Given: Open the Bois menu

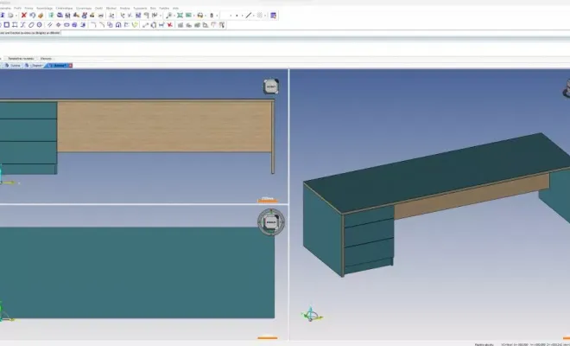Looking at the screenshot, I should click(x=153, y=8).
